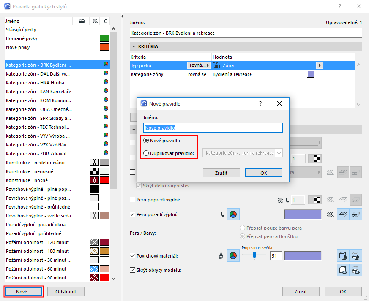Select the Duplikovat pravidlo radio button
The height and width of the screenshot is (301, 369).
tap(146, 153)
